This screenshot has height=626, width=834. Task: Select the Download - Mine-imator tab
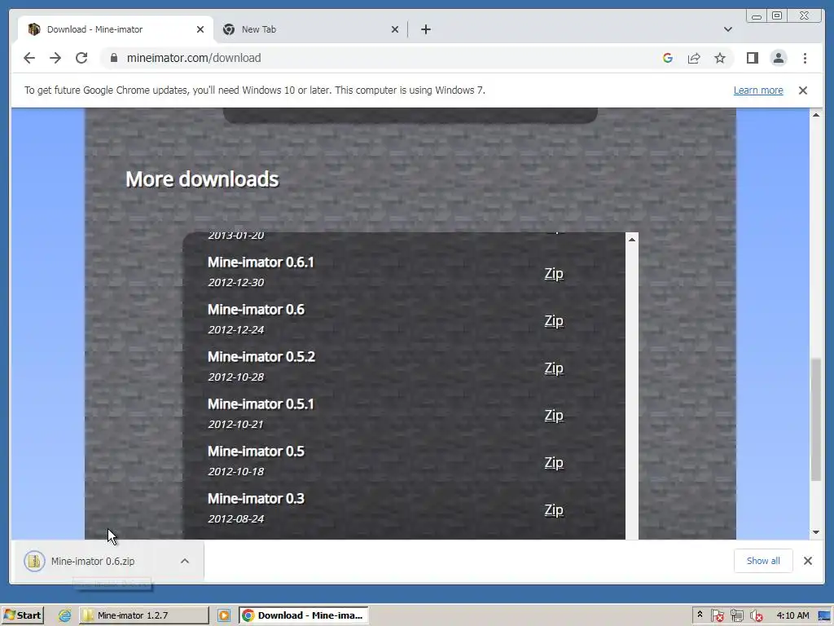116,29
